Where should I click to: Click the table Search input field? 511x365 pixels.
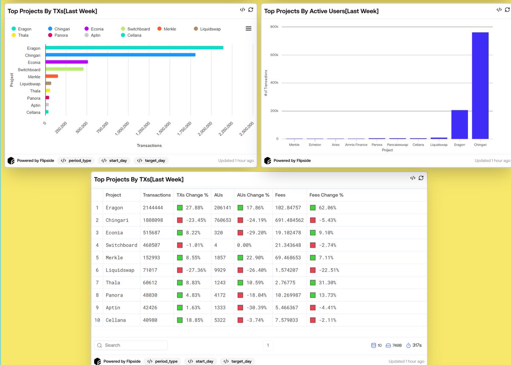point(131,345)
